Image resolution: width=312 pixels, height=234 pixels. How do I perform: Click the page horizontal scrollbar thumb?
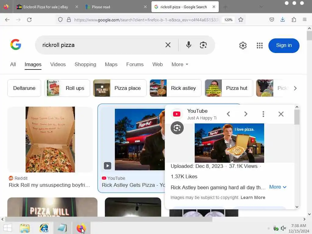[x=108, y=219]
